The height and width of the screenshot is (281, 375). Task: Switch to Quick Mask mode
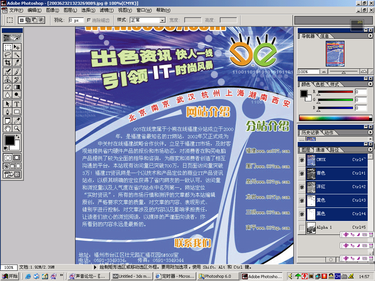coord(17,158)
